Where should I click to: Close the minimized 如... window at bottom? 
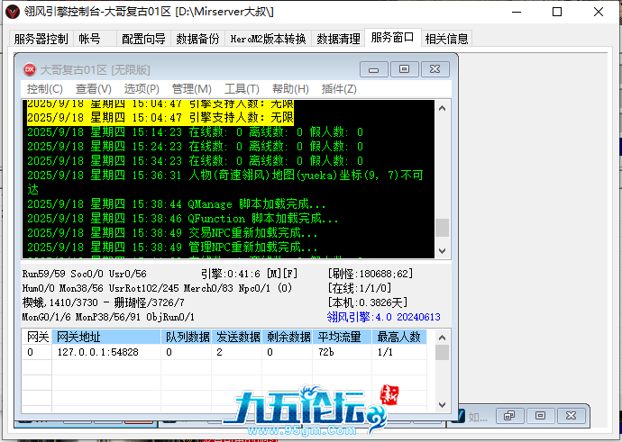point(571,416)
